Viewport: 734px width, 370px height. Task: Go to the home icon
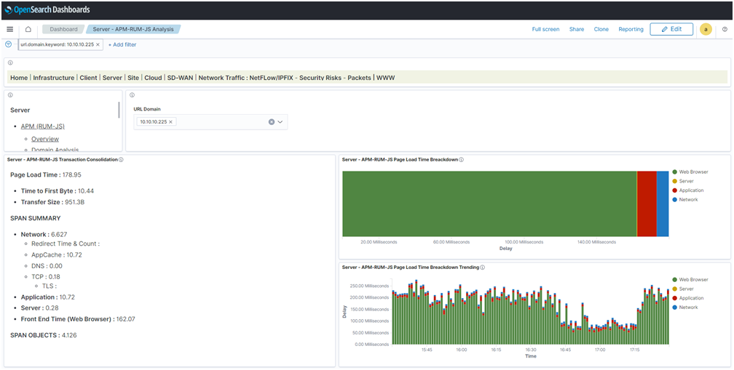(x=28, y=29)
